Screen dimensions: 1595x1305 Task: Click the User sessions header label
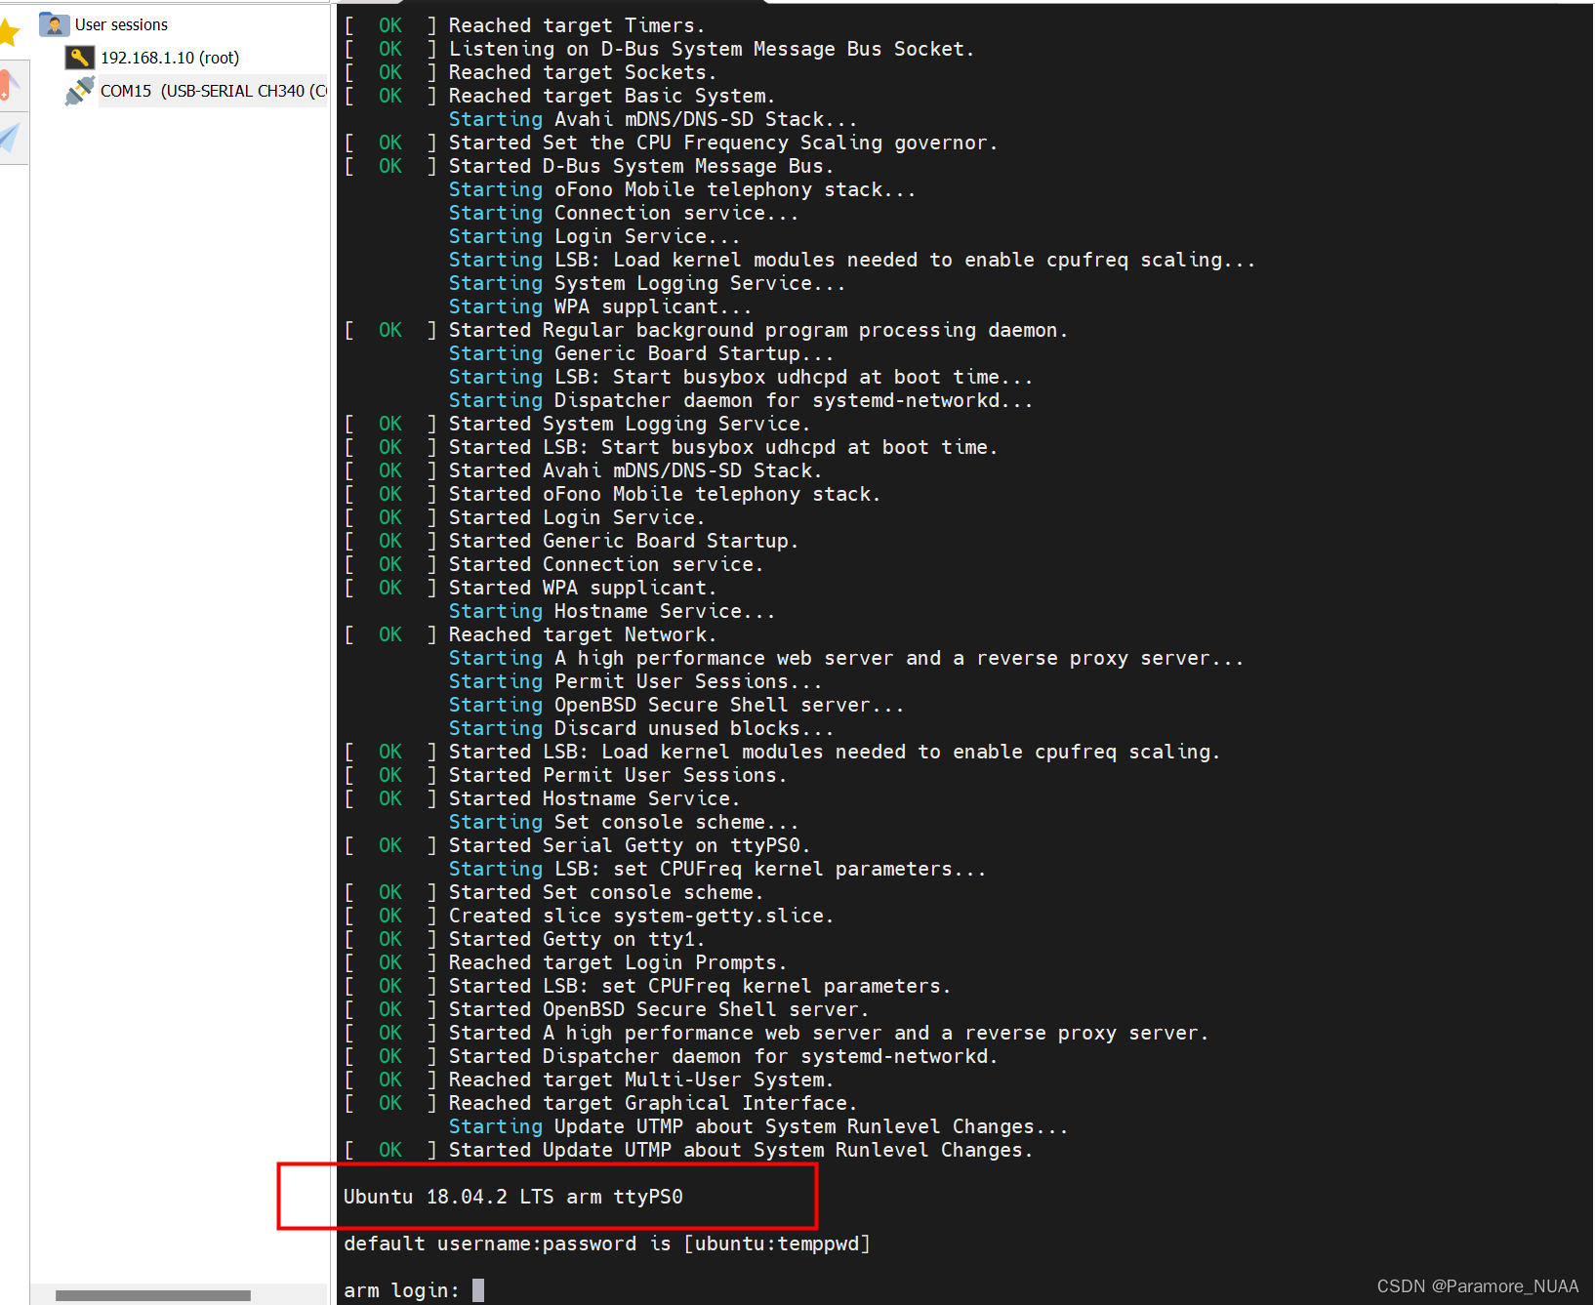point(121,24)
